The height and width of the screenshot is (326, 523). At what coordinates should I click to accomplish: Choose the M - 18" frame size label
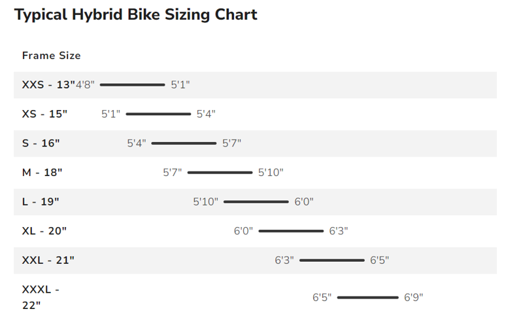pyautogui.click(x=42, y=173)
